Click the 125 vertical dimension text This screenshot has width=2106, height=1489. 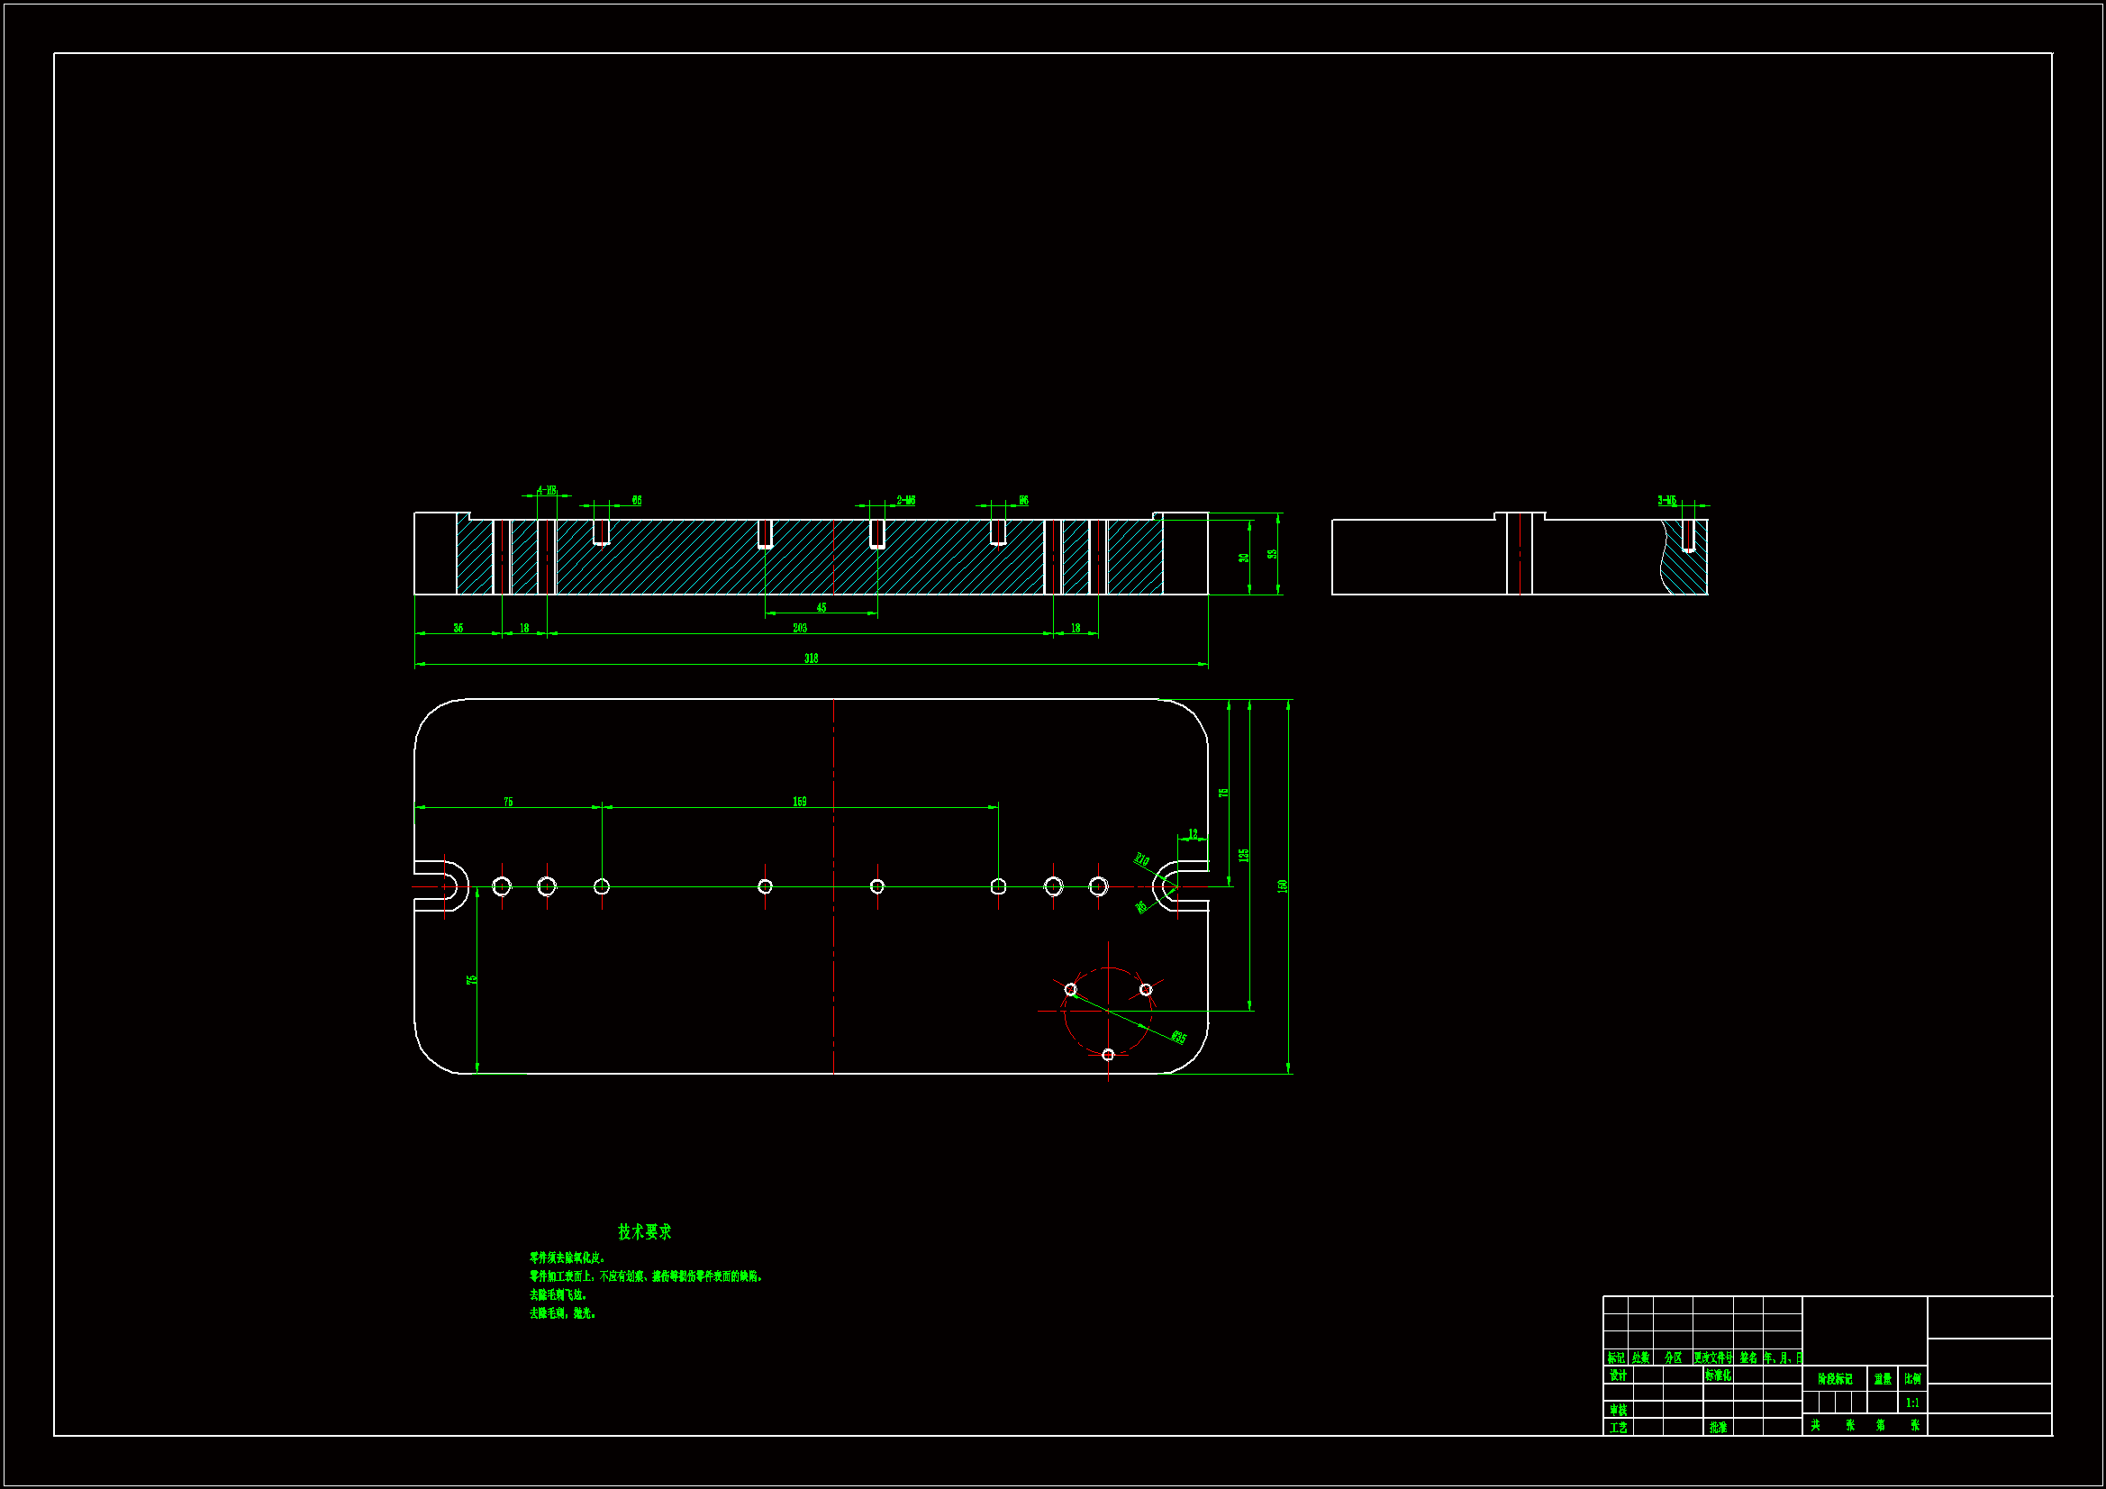(x=1244, y=854)
